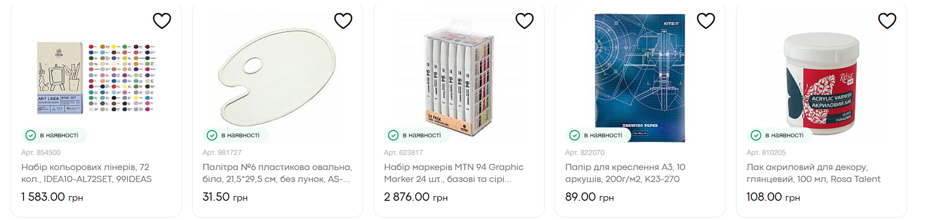Favorite the Rosa Talent acrylic varnish
926x220 pixels.
coord(887,21)
